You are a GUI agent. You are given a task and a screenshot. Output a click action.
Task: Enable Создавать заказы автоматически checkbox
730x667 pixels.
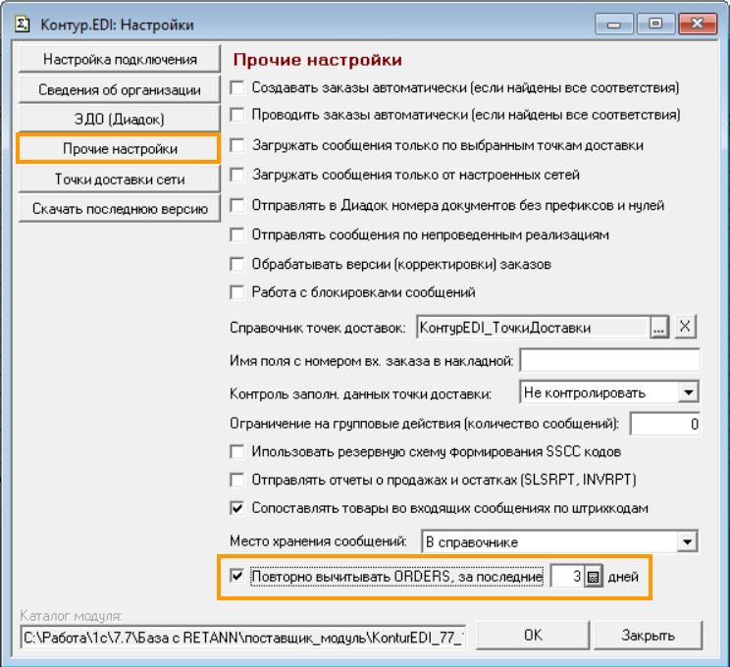pos(237,87)
